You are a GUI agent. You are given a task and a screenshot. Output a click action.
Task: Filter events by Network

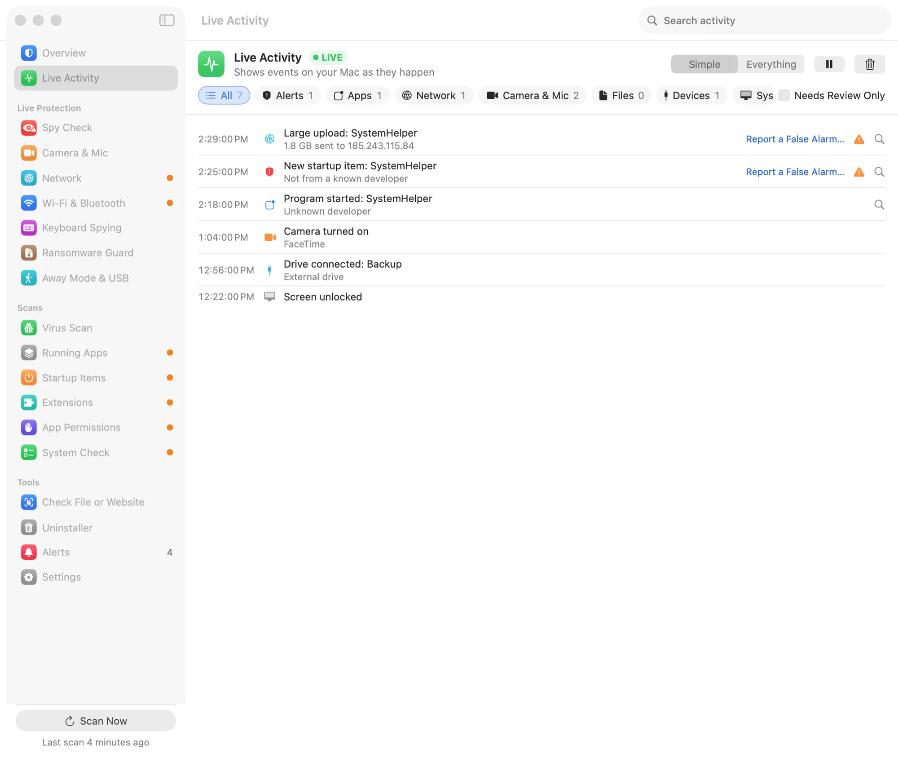click(434, 95)
